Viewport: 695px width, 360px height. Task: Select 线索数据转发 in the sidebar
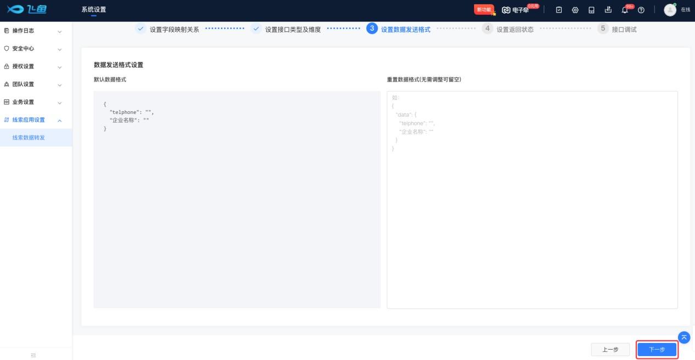click(29, 138)
